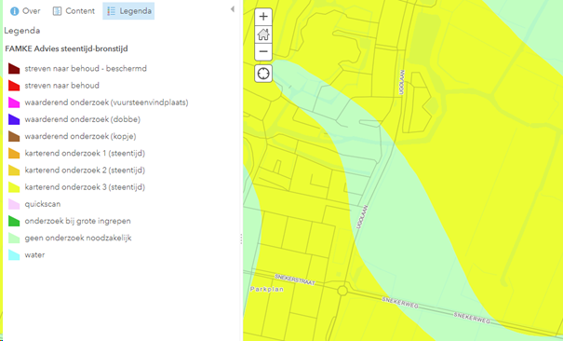
Task: Click 'waarderend onderzoek (vuursteenvindplaats)' label
Action: click(x=106, y=102)
